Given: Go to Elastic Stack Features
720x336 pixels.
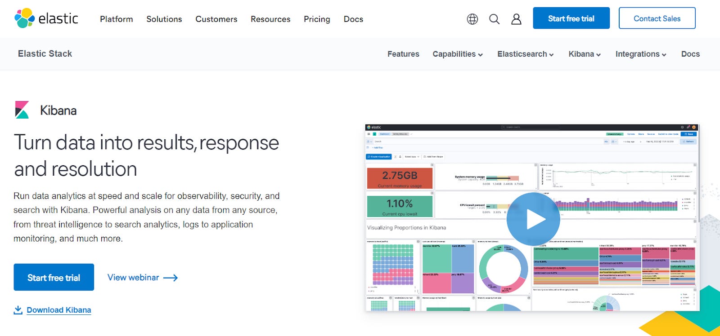Looking at the screenshot, I should coord(403,54).
